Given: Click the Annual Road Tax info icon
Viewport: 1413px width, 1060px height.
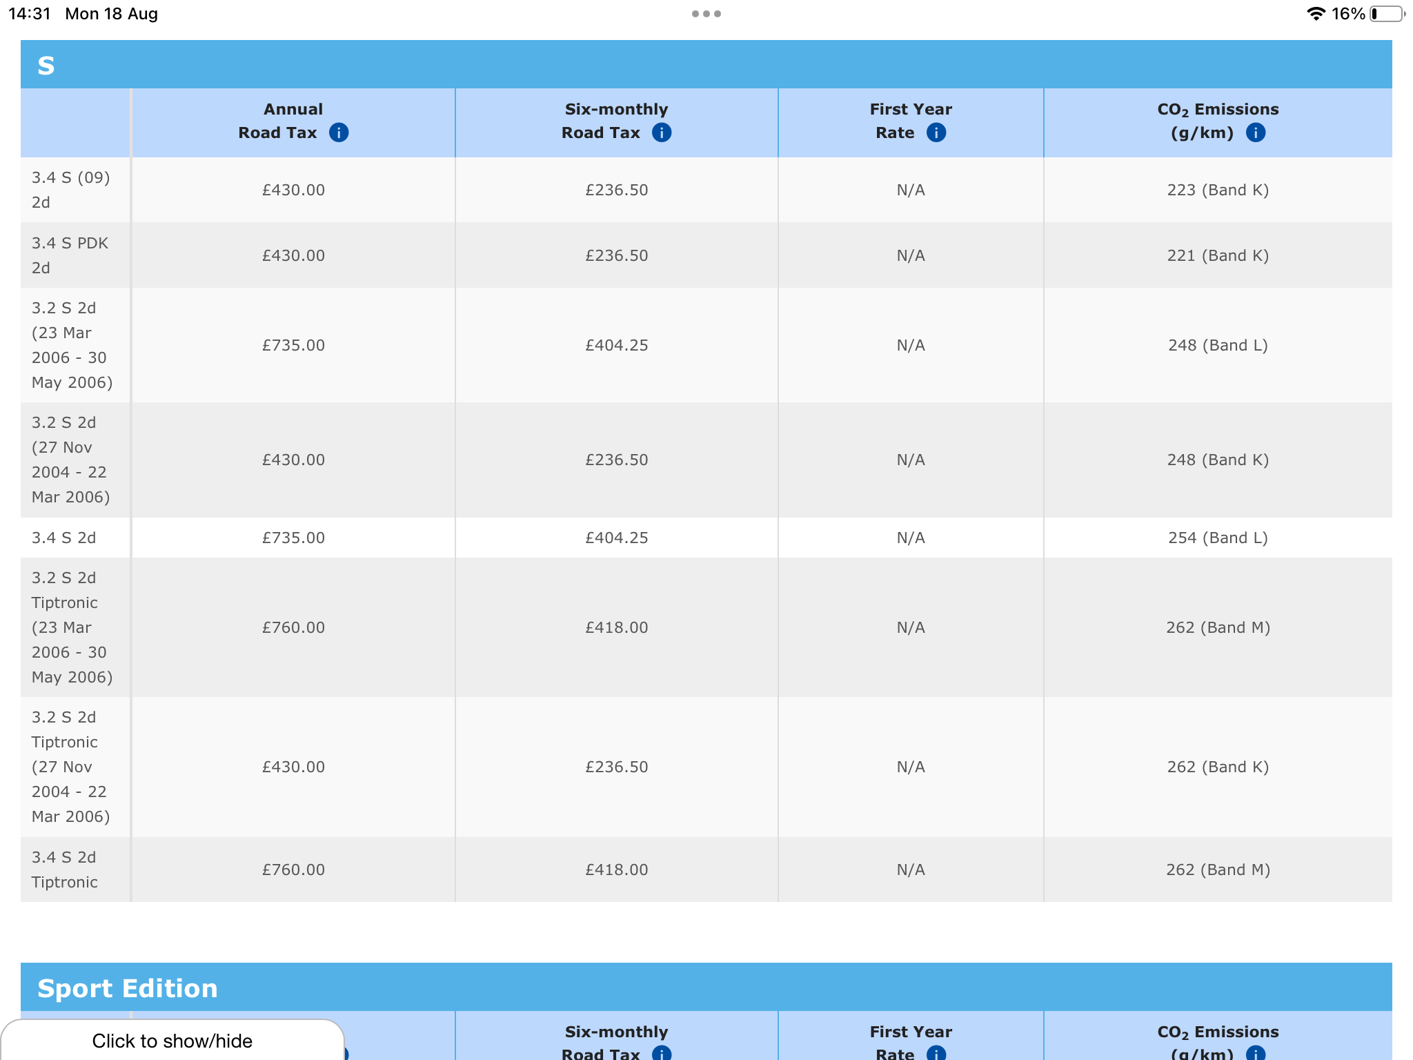Looking at the screenshot, I should click(x=339, y=132).
